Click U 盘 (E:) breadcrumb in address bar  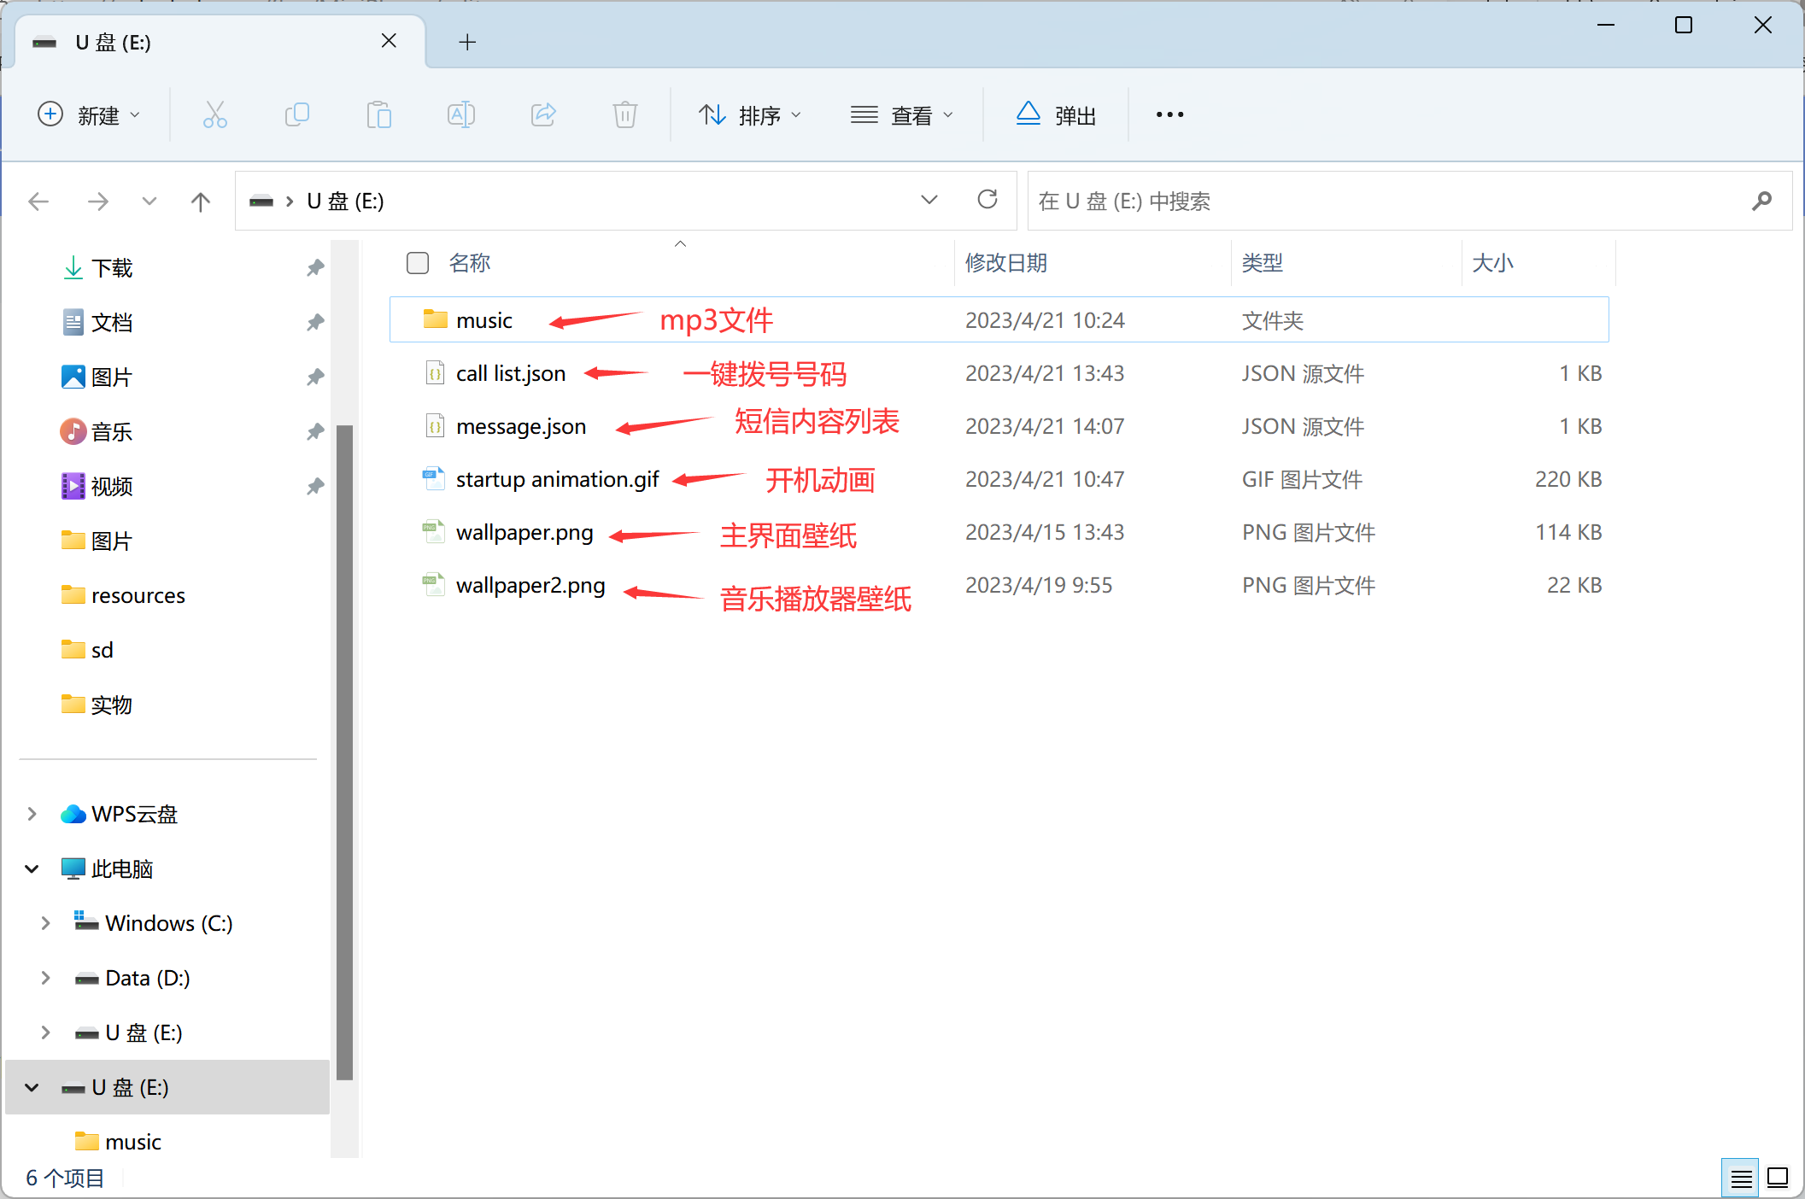click(345, 201)
